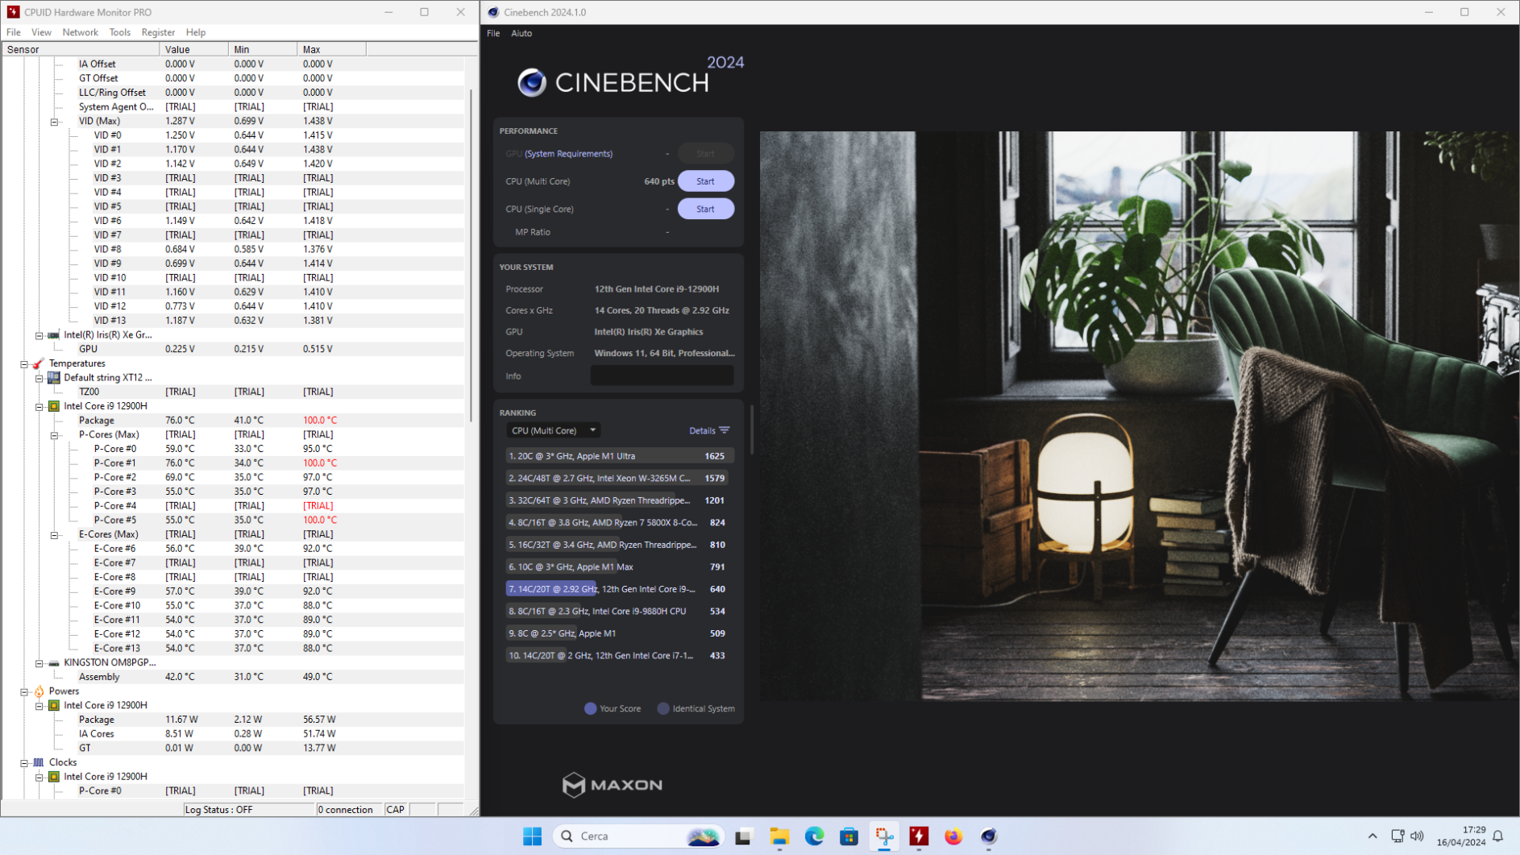Click the Intel Iris Xe GPU icon
Screen dimensions: 1520x855
(x=54, y=335)
